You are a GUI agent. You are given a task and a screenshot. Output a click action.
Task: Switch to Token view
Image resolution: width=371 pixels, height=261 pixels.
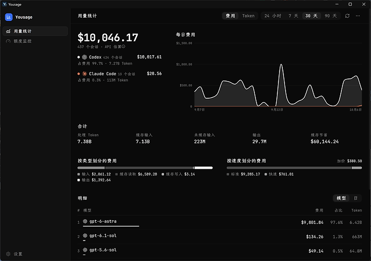(x=248, y=16)
